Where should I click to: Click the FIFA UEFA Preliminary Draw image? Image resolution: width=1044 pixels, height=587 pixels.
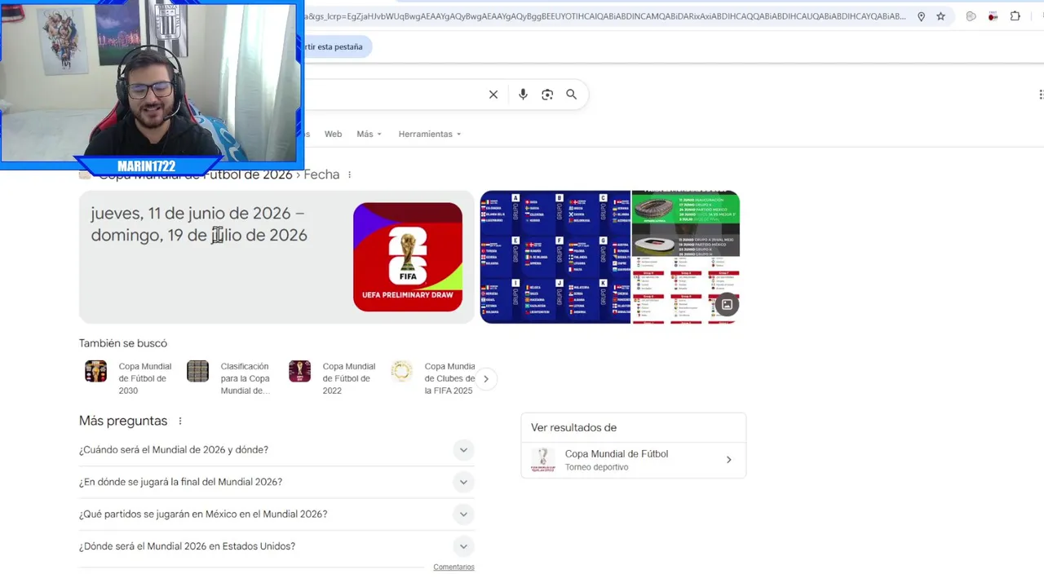click(408, 257)
